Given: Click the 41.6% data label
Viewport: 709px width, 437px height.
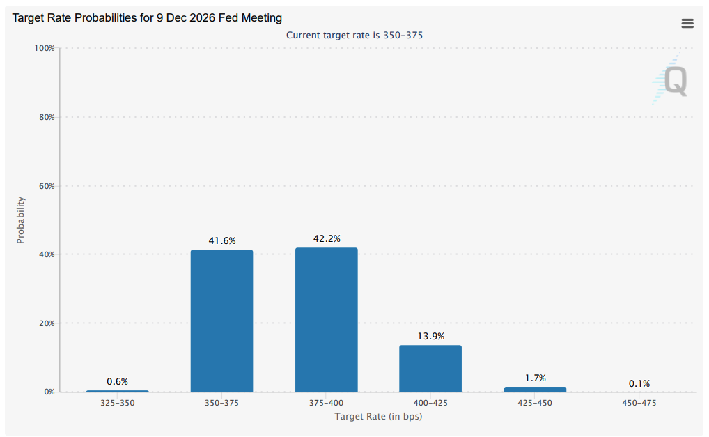Looking at the screenshot, I should click(x=222, y=240).
